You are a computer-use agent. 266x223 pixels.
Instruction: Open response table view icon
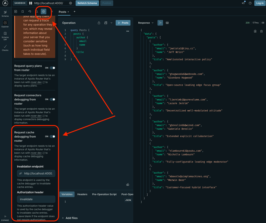tap(167, 23)
